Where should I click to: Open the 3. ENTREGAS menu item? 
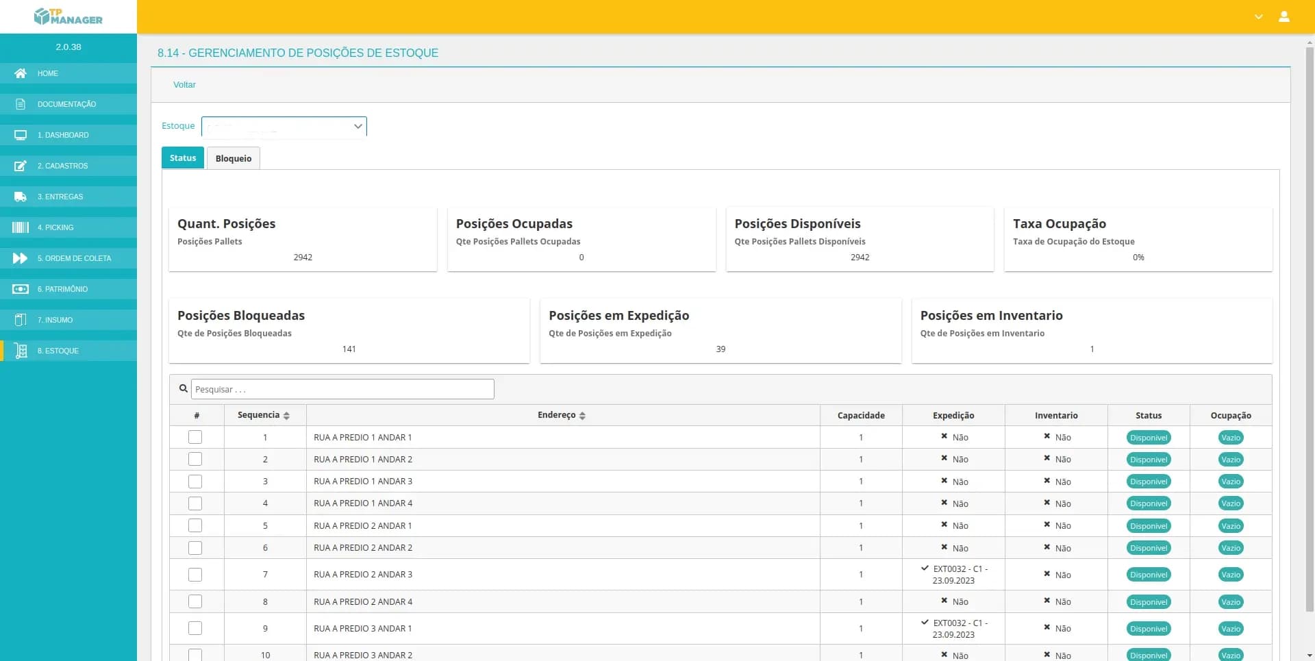pos(68,197)
